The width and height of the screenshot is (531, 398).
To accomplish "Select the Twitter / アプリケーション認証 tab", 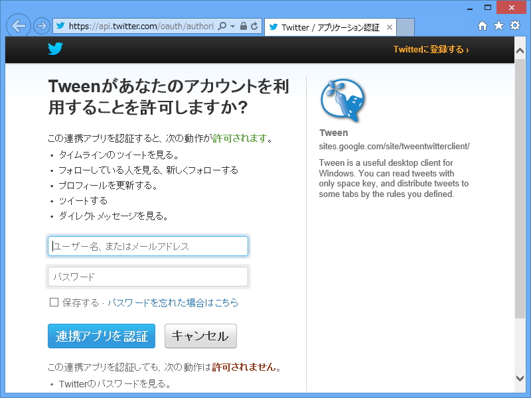I will pyautogui.click(x=329, y=28).
